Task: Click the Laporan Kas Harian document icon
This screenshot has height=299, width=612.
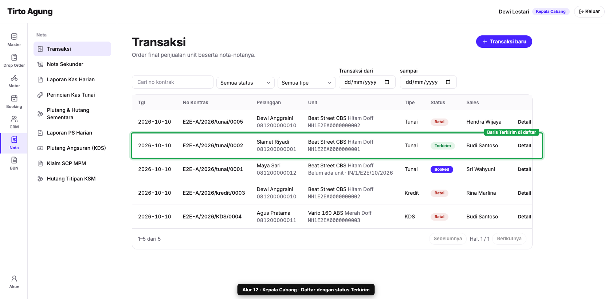Action: click(x=40, y=79)
